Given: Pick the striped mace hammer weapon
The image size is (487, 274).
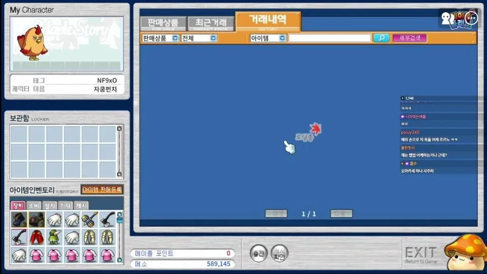Looking at the screenshot, I should [90, 219].
